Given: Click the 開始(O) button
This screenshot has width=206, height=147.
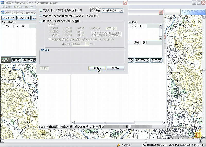Looking at the screenshot, I should (x=97, y=68).
